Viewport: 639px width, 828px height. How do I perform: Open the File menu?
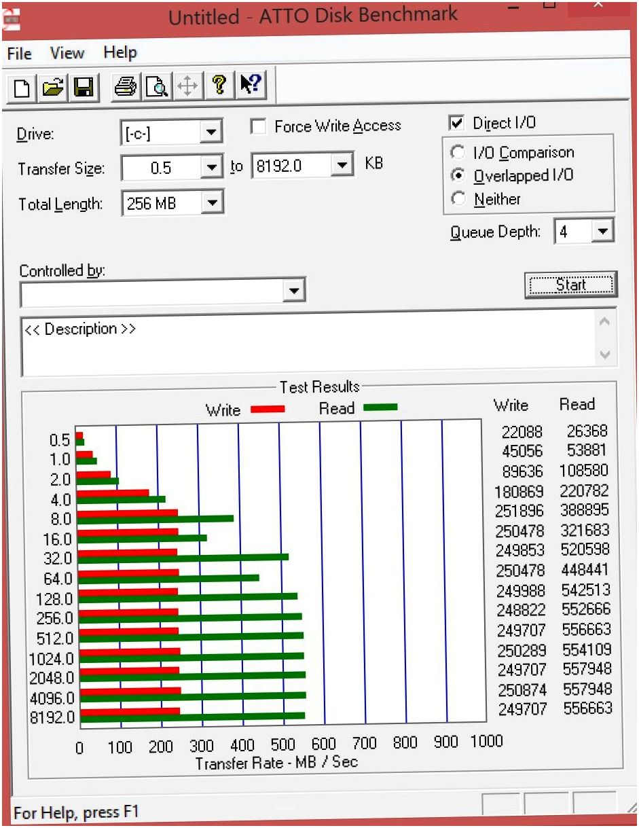coord(19,53)
